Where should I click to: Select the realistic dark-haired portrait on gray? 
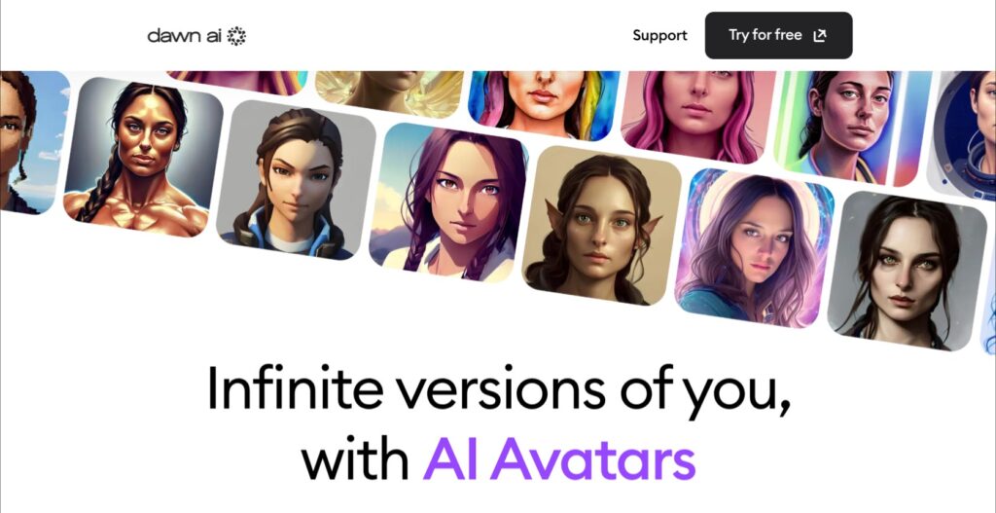coord(907,272)
